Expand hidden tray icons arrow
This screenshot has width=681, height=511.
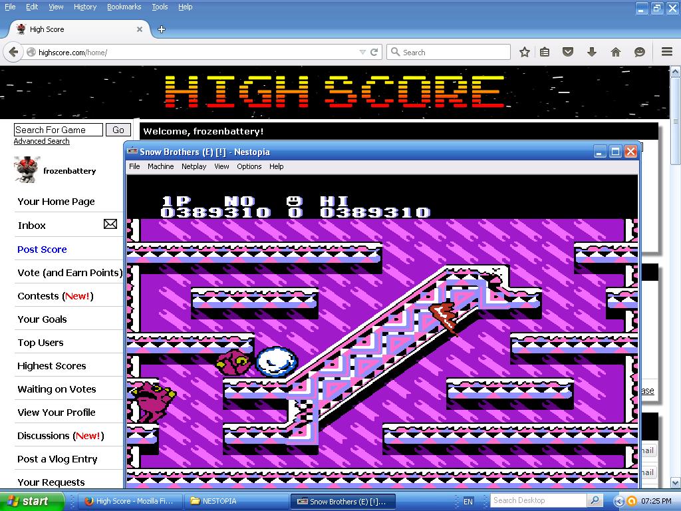(619, 502)
